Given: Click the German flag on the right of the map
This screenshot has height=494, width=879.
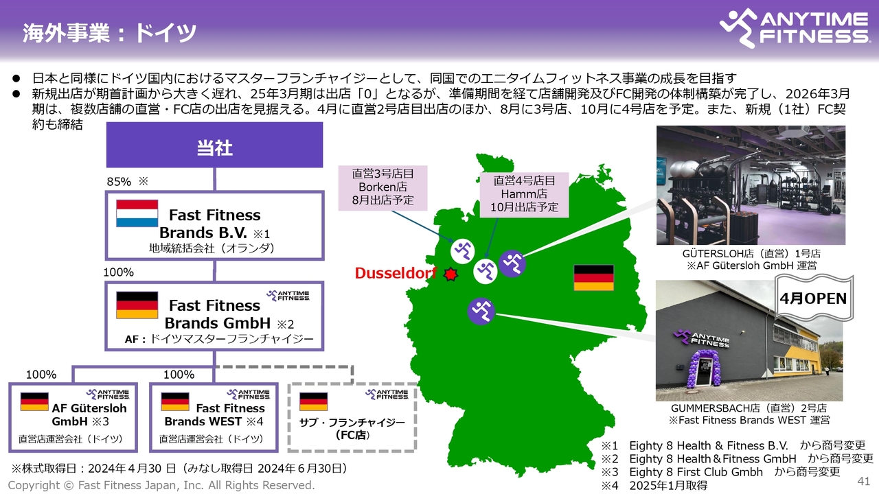Looking at the screenshot, I should coord(593,278).
